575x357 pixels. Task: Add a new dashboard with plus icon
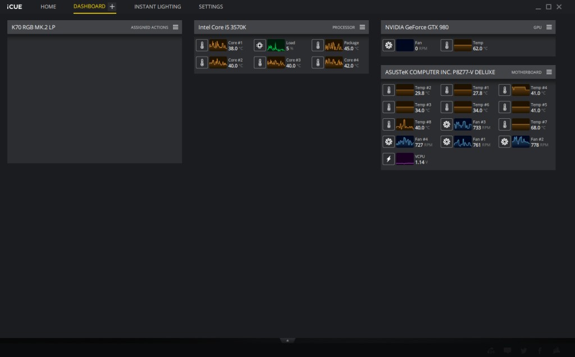pos(112,7)
